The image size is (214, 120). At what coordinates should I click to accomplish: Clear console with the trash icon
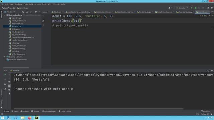point(9,94)
